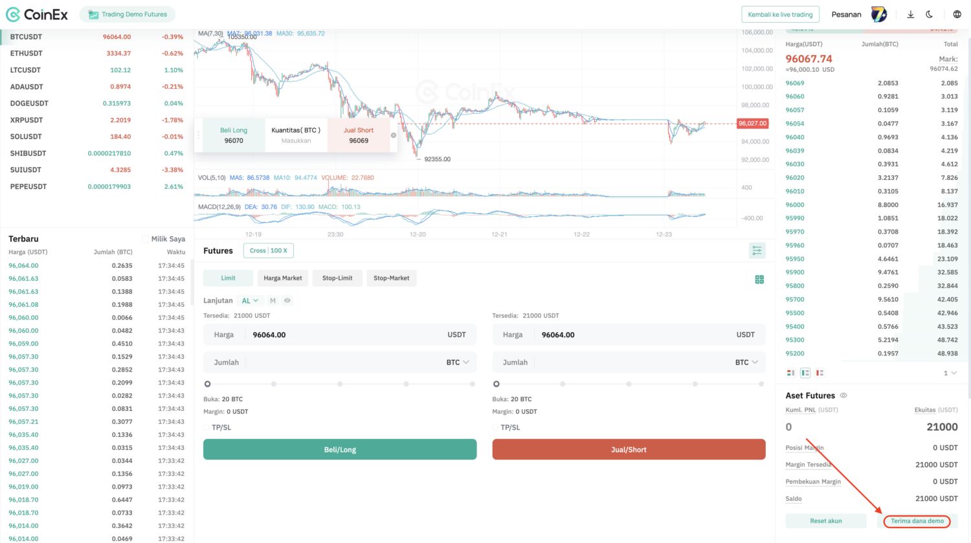Click Kuml. PNL label
971x543 pixels.
[x=801, y=410]
